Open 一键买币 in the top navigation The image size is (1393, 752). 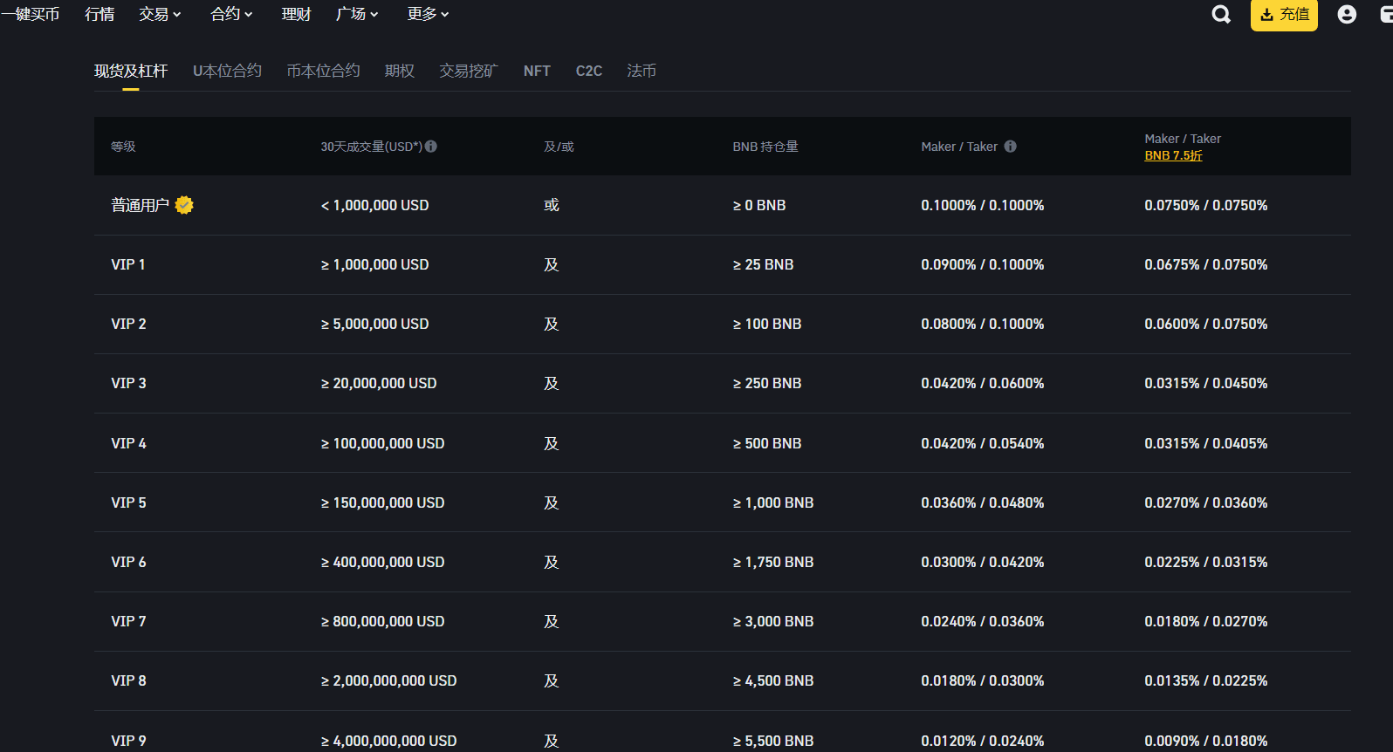(x=31, y=14)
